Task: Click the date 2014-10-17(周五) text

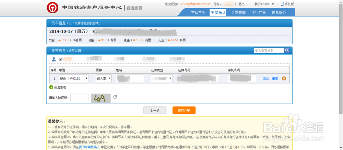Action: (x=69, y=31)
